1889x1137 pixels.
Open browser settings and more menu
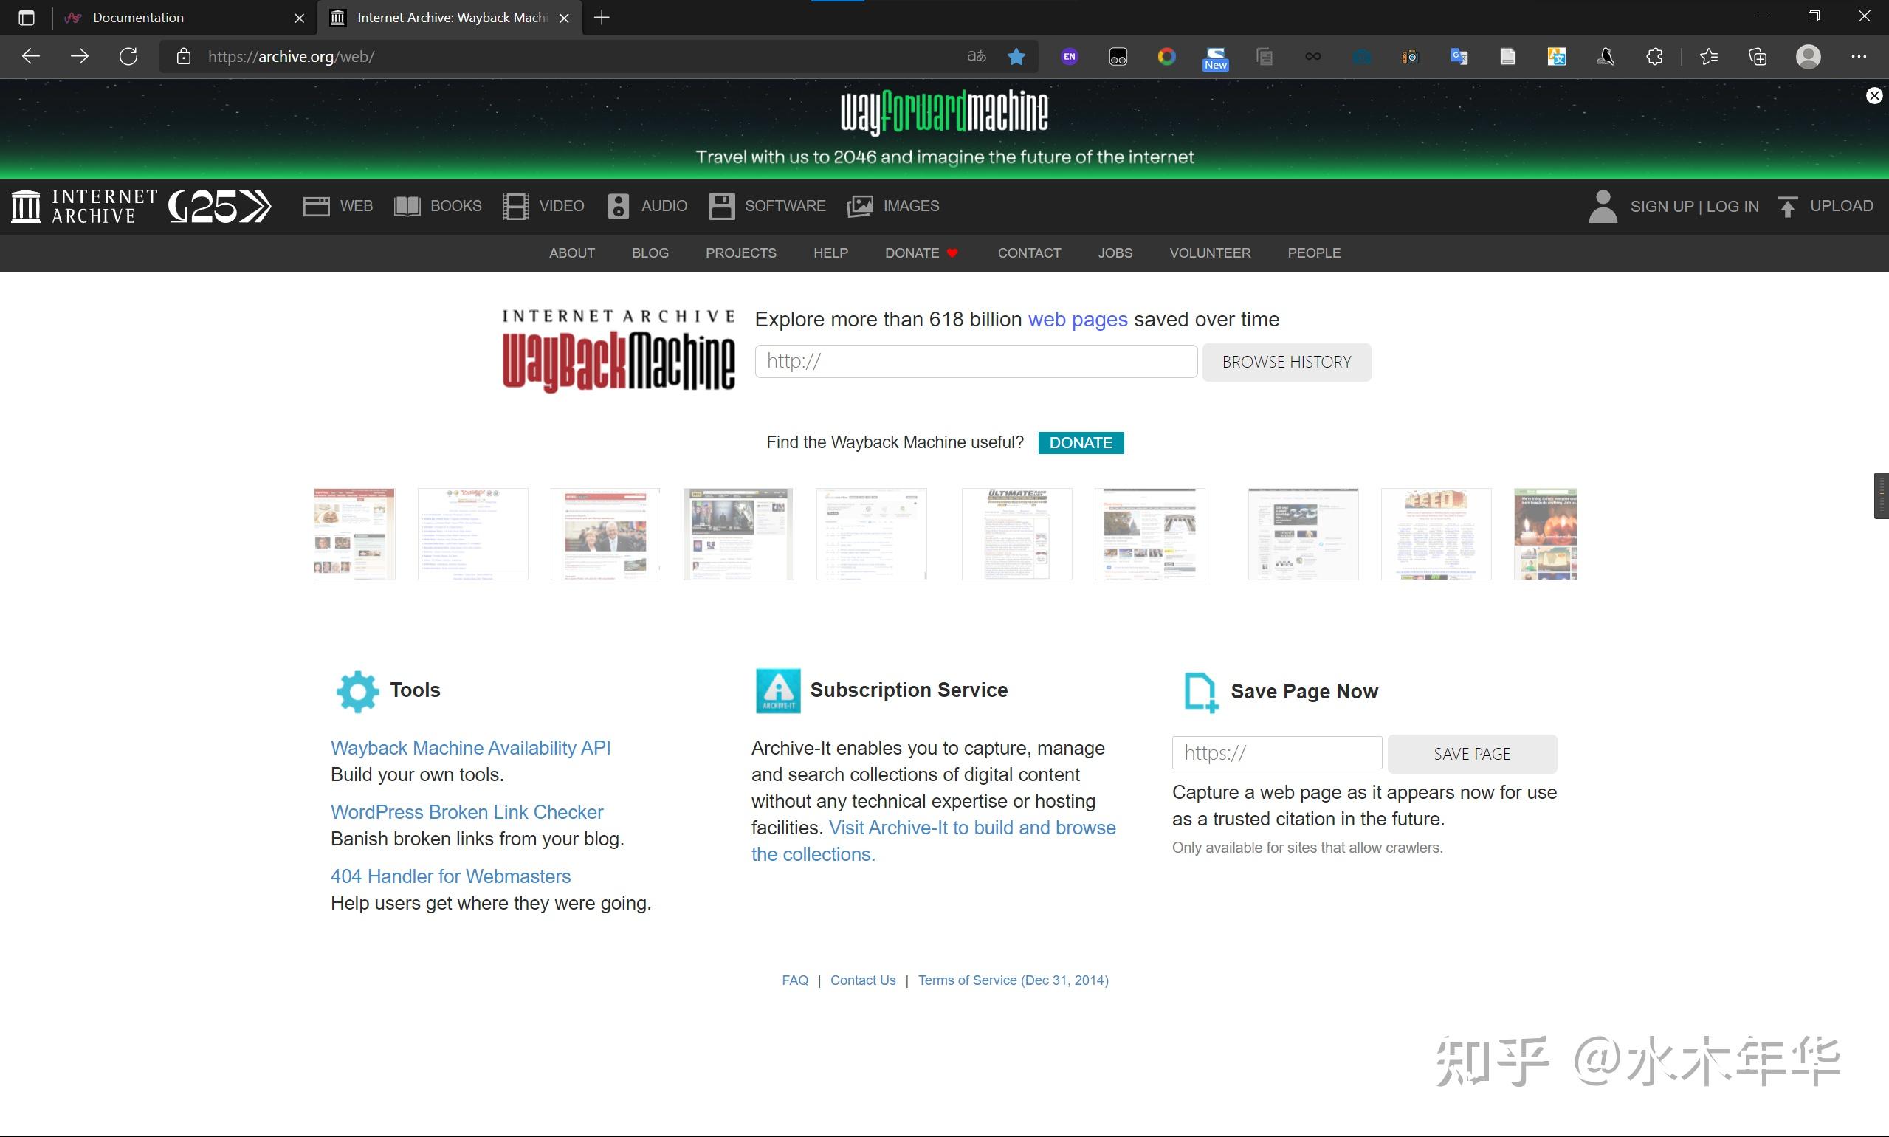1858,57
